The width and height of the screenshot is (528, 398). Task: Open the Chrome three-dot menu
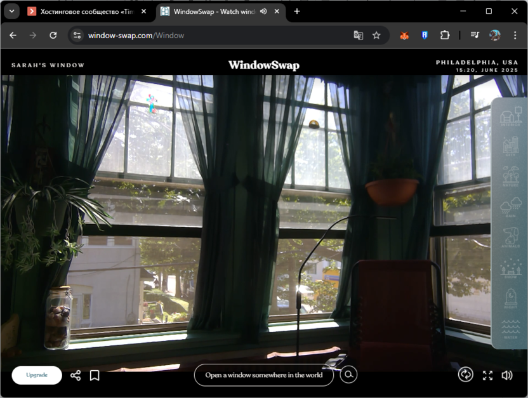pos(516,35)
